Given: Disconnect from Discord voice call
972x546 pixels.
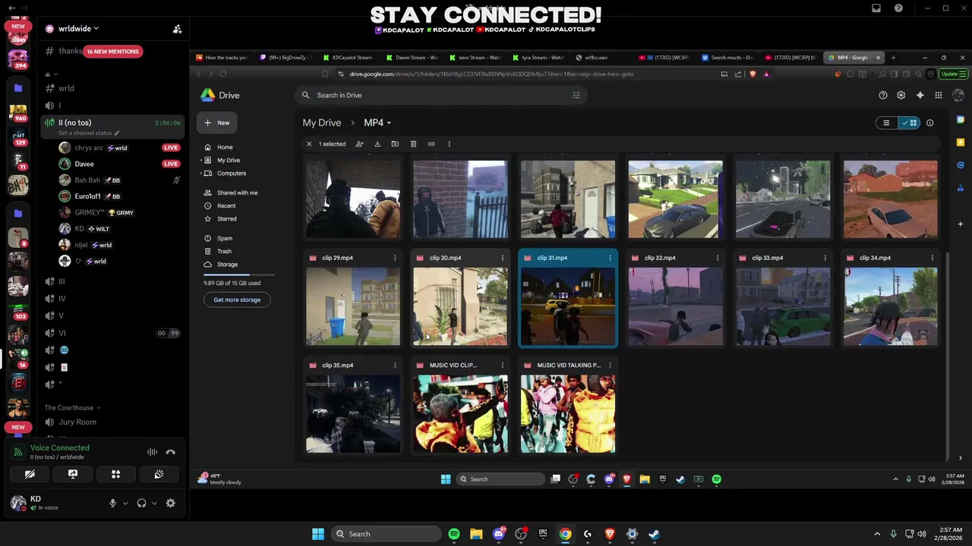Looking at the screenshot, I should pos(171,452).
